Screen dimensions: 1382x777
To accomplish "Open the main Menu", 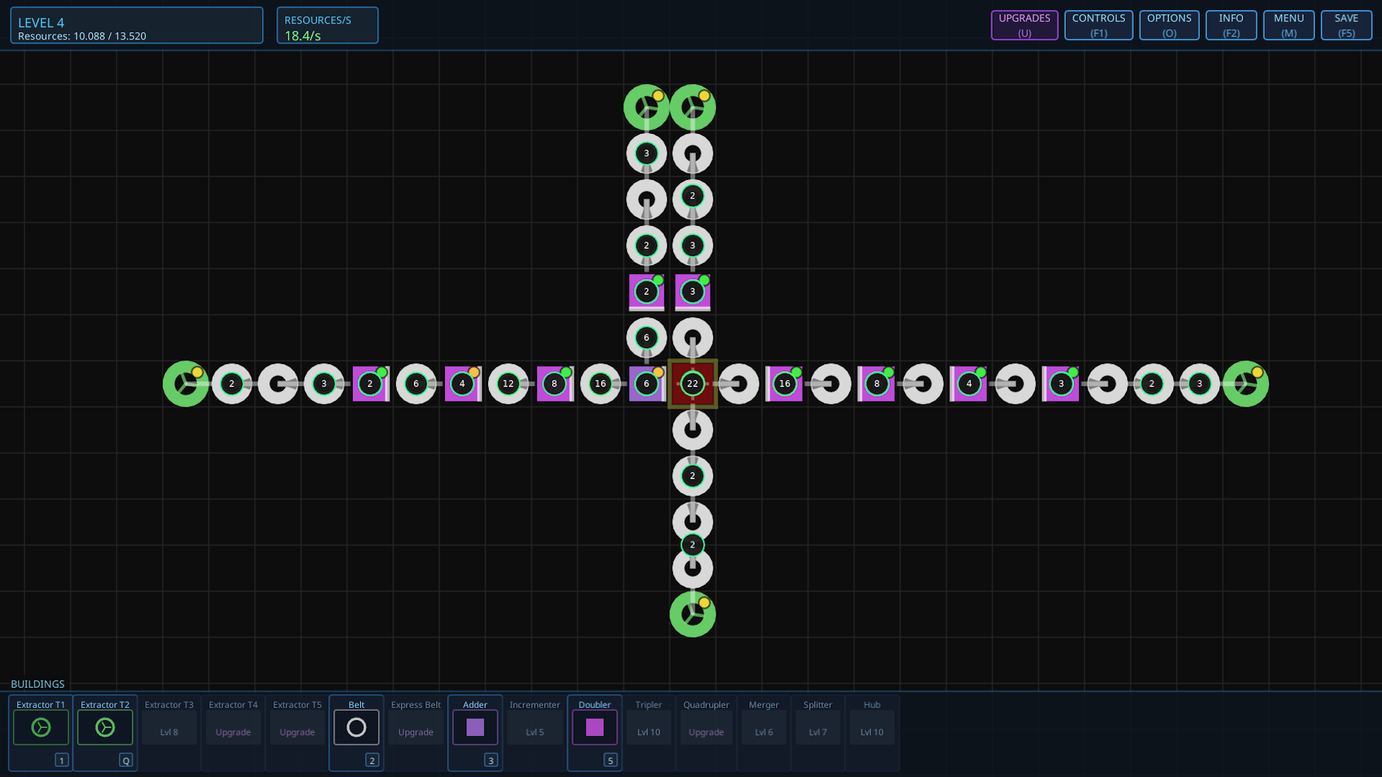I will coord(1288,25).
